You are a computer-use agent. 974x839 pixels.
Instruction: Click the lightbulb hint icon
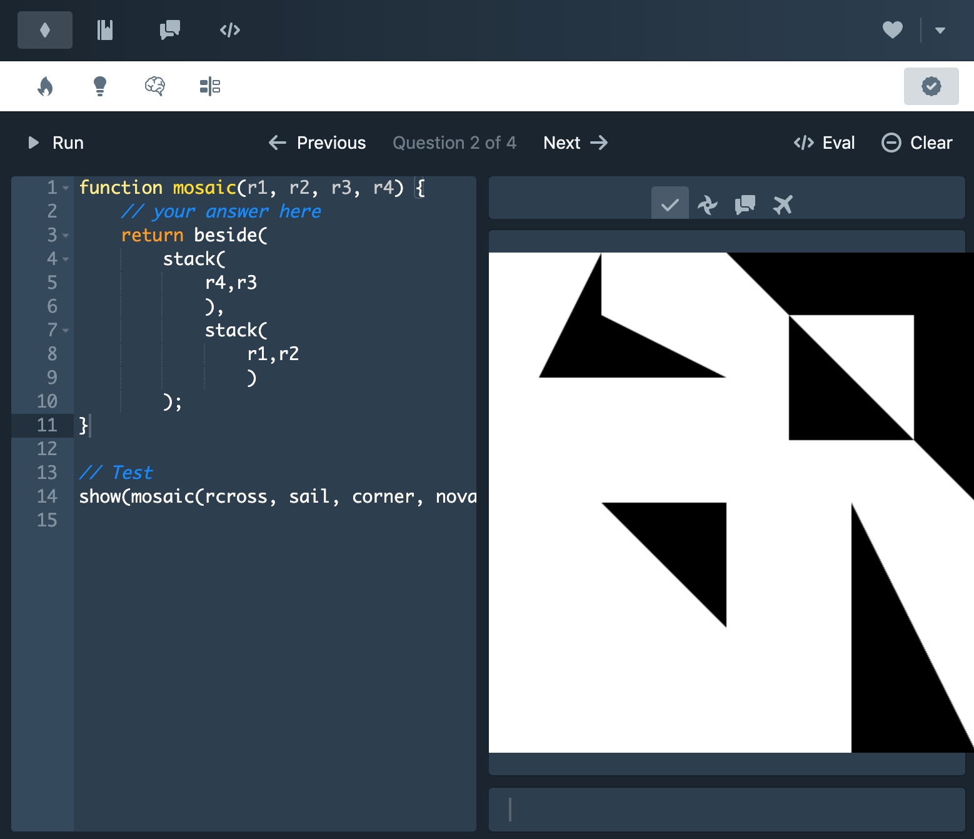pyautogui.click(x=100, y=86)
